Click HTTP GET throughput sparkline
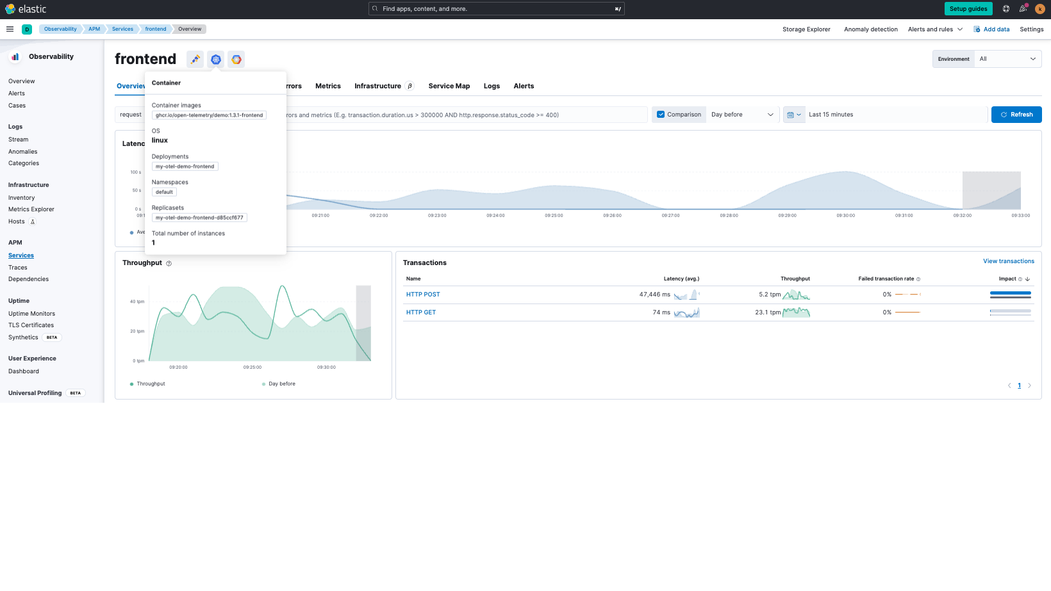Image resolution: width=1051 pixels, height=591 pixels. click(x=796, y=312)
